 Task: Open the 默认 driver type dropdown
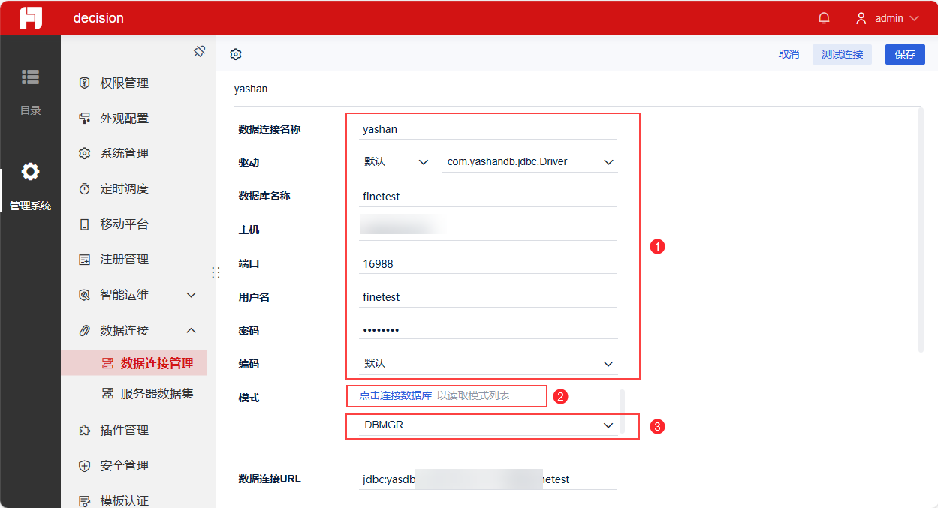[x=396, y=162]
